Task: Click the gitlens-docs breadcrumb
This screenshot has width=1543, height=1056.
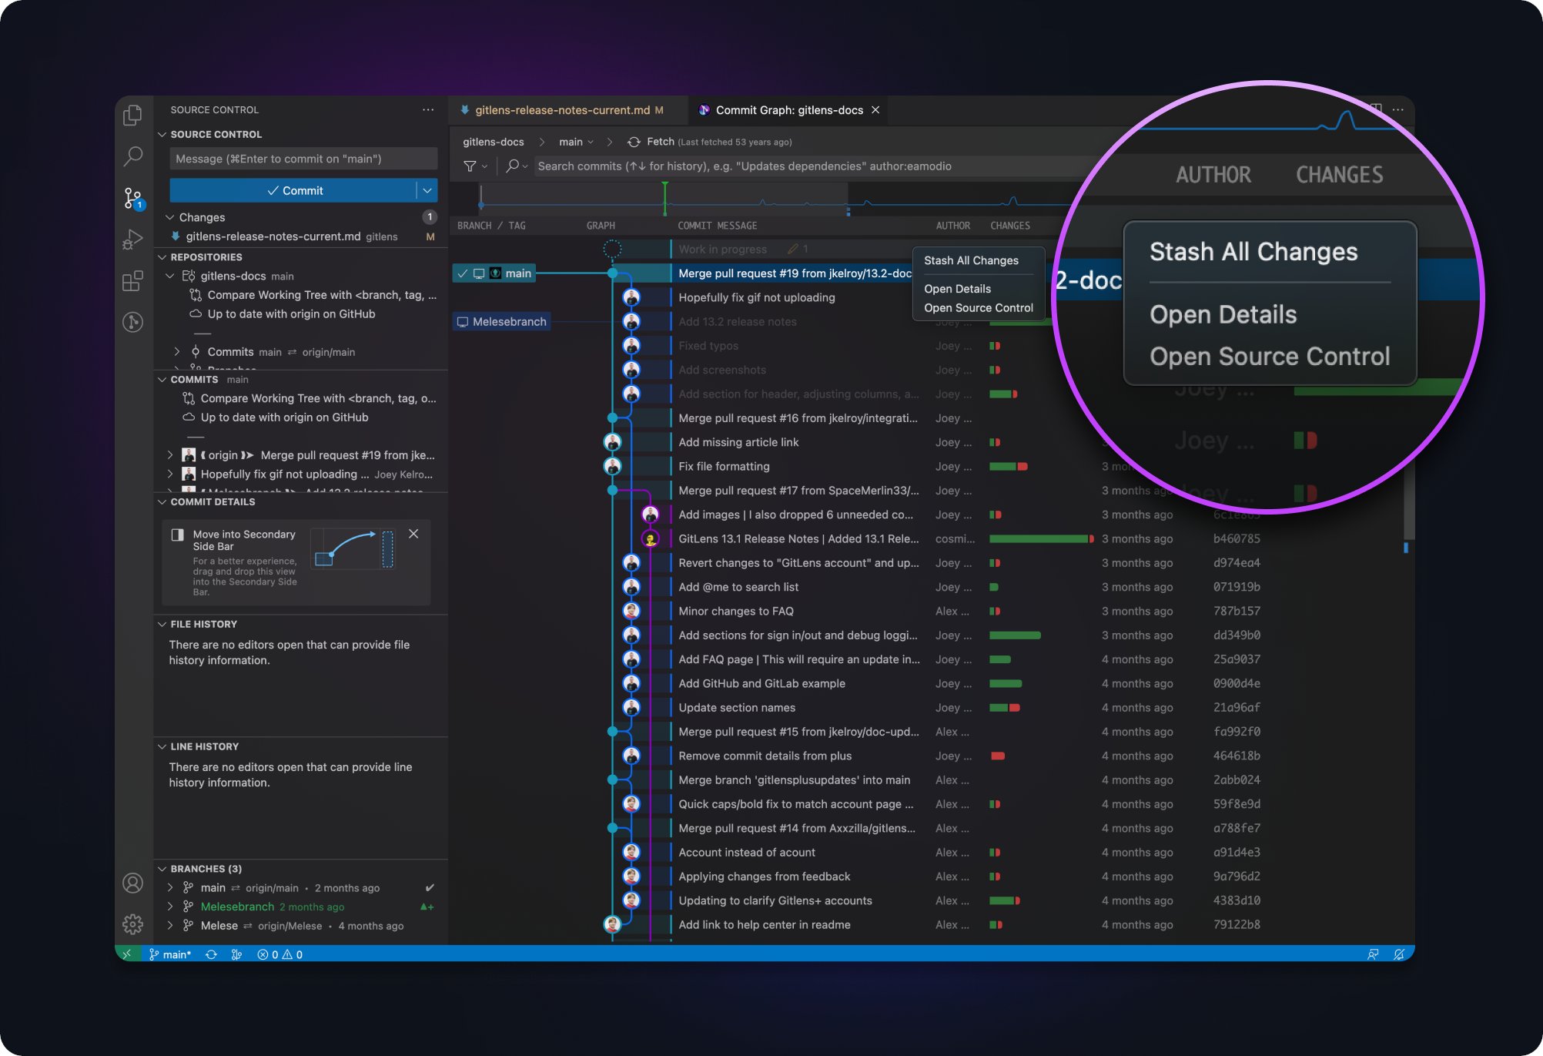Action: (x=494, y=142)
